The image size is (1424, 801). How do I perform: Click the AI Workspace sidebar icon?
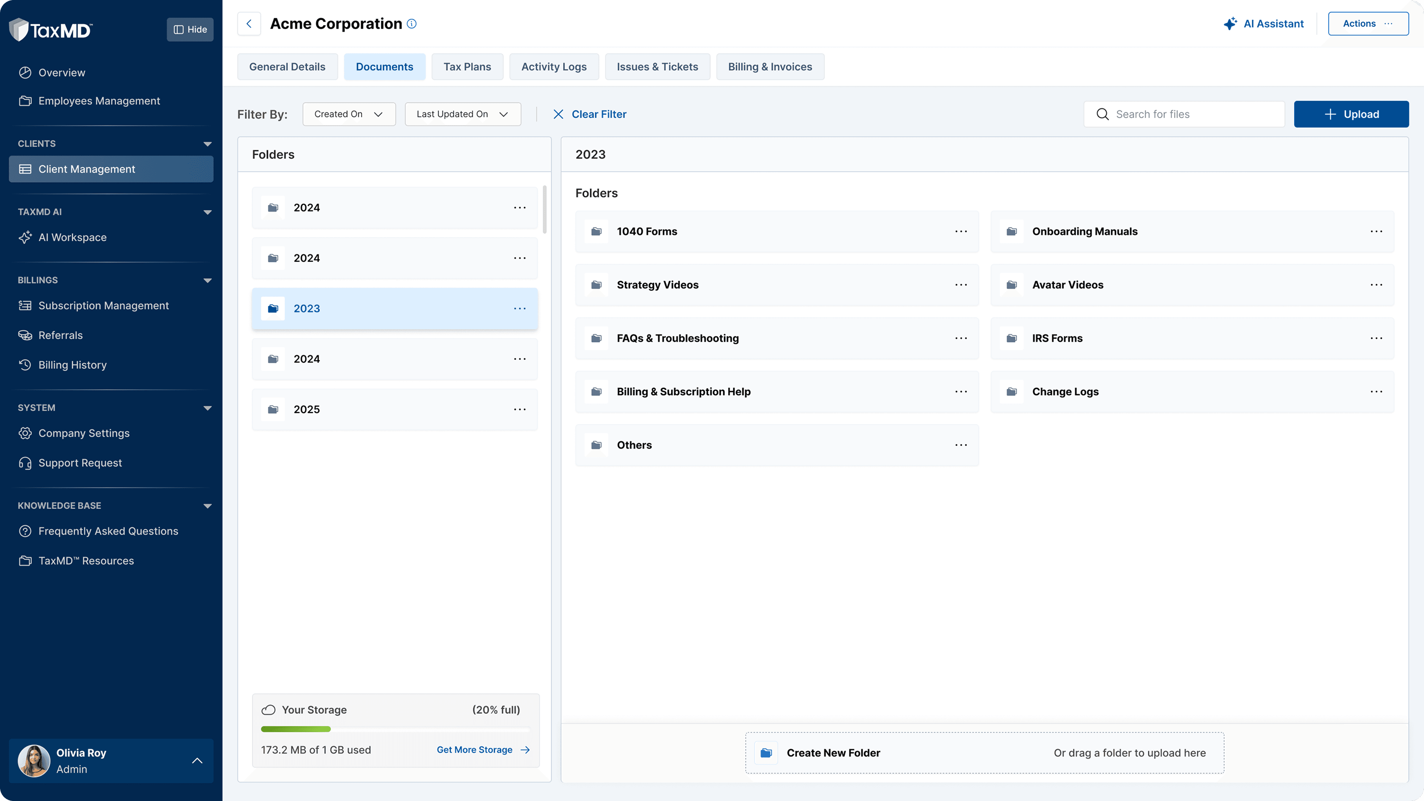(x=25, y=237)
